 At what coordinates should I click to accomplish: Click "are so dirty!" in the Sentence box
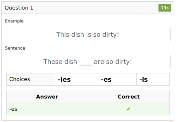pos(113,61)
